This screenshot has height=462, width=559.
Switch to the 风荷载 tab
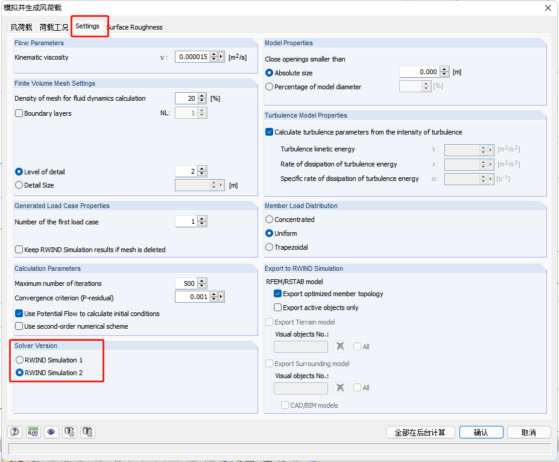click(21, 27)
